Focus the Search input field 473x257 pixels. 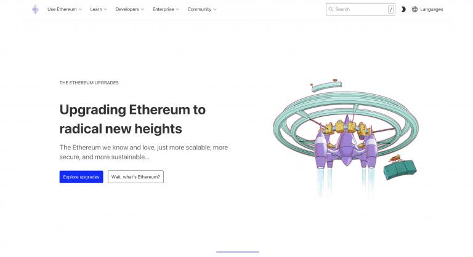coord(360,9)
